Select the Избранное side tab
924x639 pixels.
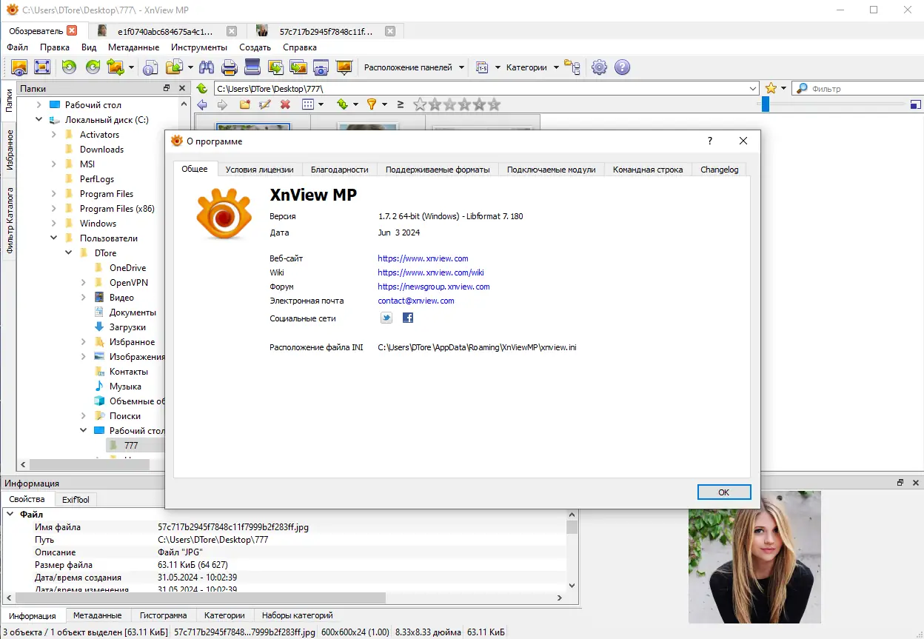[x=10, y=150]
